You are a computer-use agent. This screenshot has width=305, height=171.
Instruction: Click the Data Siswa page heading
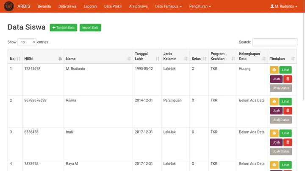click(26, 27)
